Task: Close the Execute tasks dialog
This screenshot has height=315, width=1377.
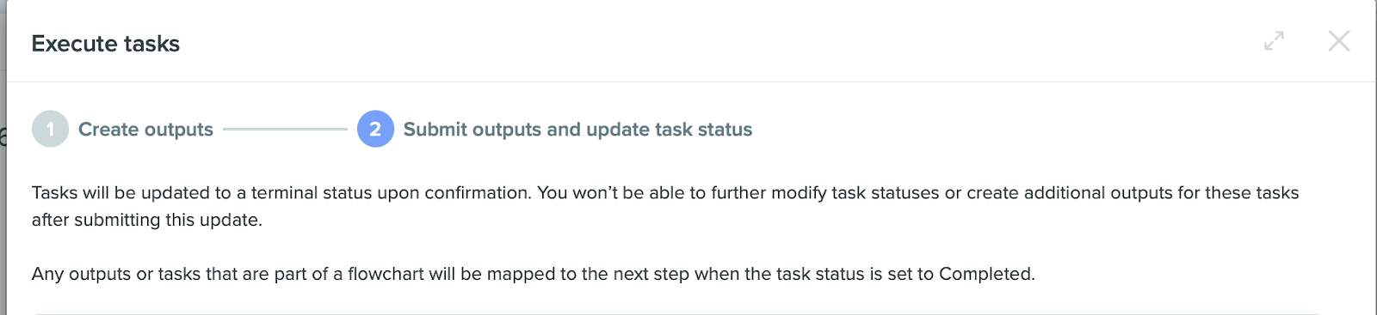Action: pyautogui.click(x=1338, y=40)
